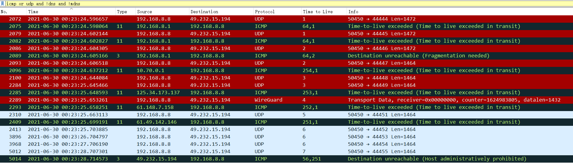573x166 pixels.
Task: Select packet 2409 from 61.49.142.146
Action: click(286, 122)
